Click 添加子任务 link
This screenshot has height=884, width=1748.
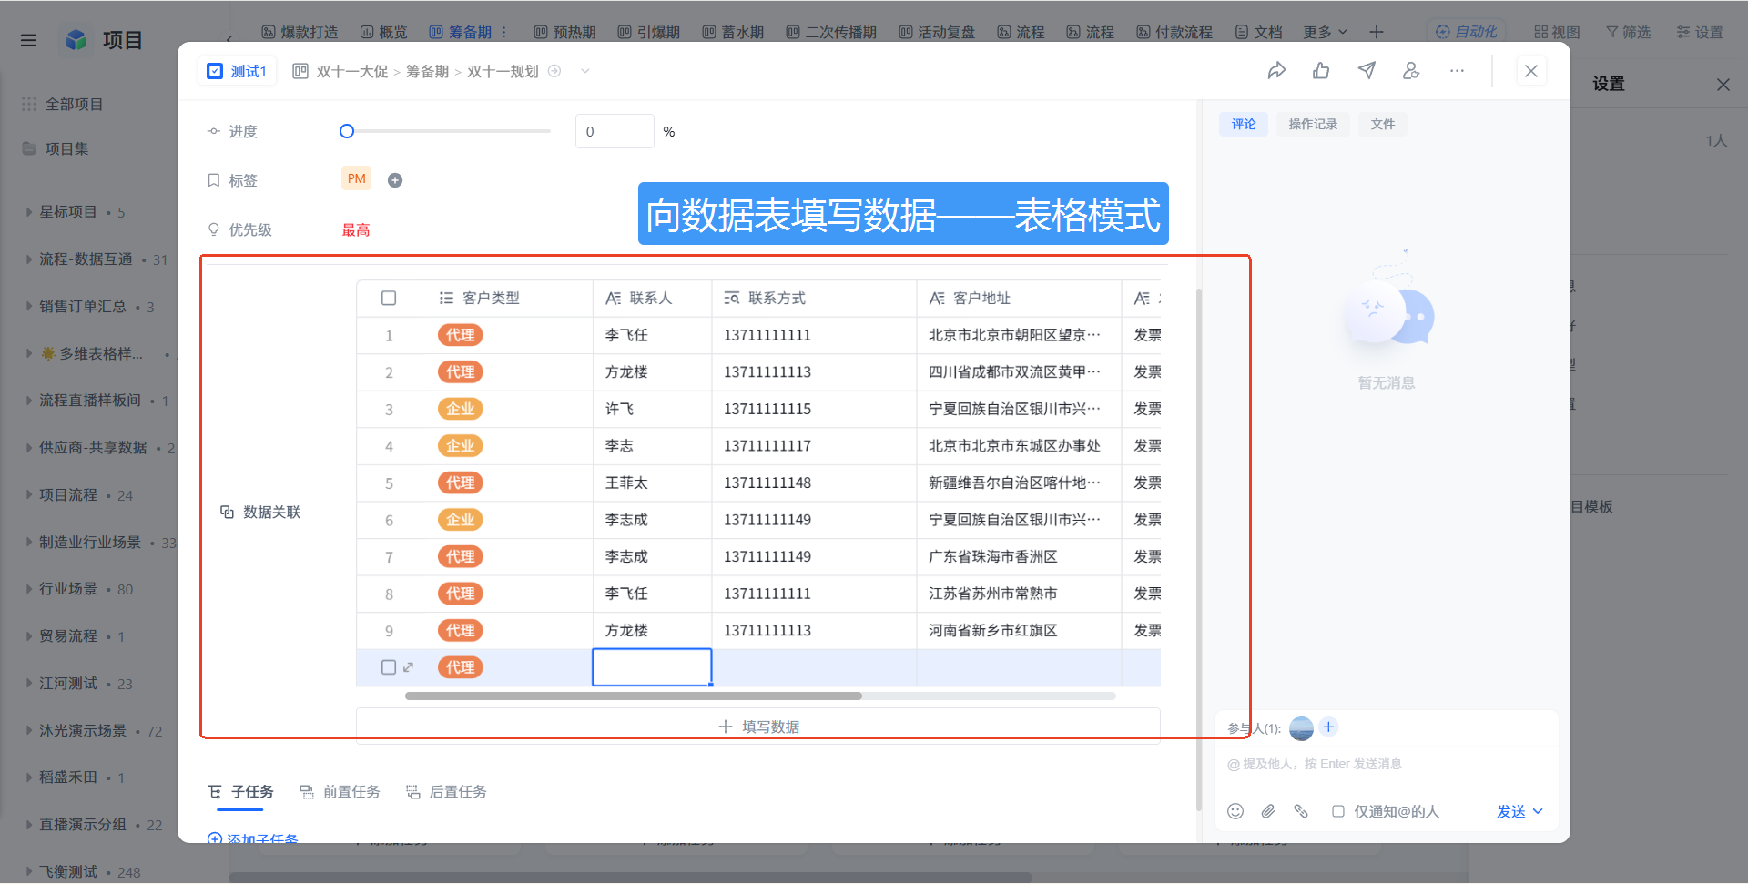(253, 838)
